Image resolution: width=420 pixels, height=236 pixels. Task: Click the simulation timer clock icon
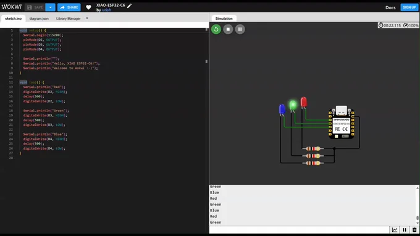(380, 25)
